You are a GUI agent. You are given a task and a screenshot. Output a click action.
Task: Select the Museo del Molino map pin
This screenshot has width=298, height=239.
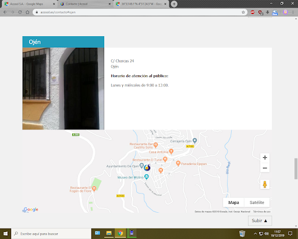pyautogui.click(x=147, y=177)
